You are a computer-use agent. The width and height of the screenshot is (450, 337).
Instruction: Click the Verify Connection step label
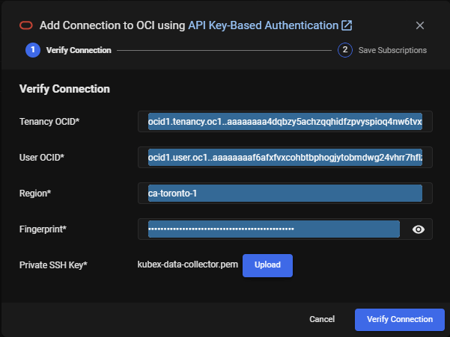pyautogui.click(x=79, y=50)
